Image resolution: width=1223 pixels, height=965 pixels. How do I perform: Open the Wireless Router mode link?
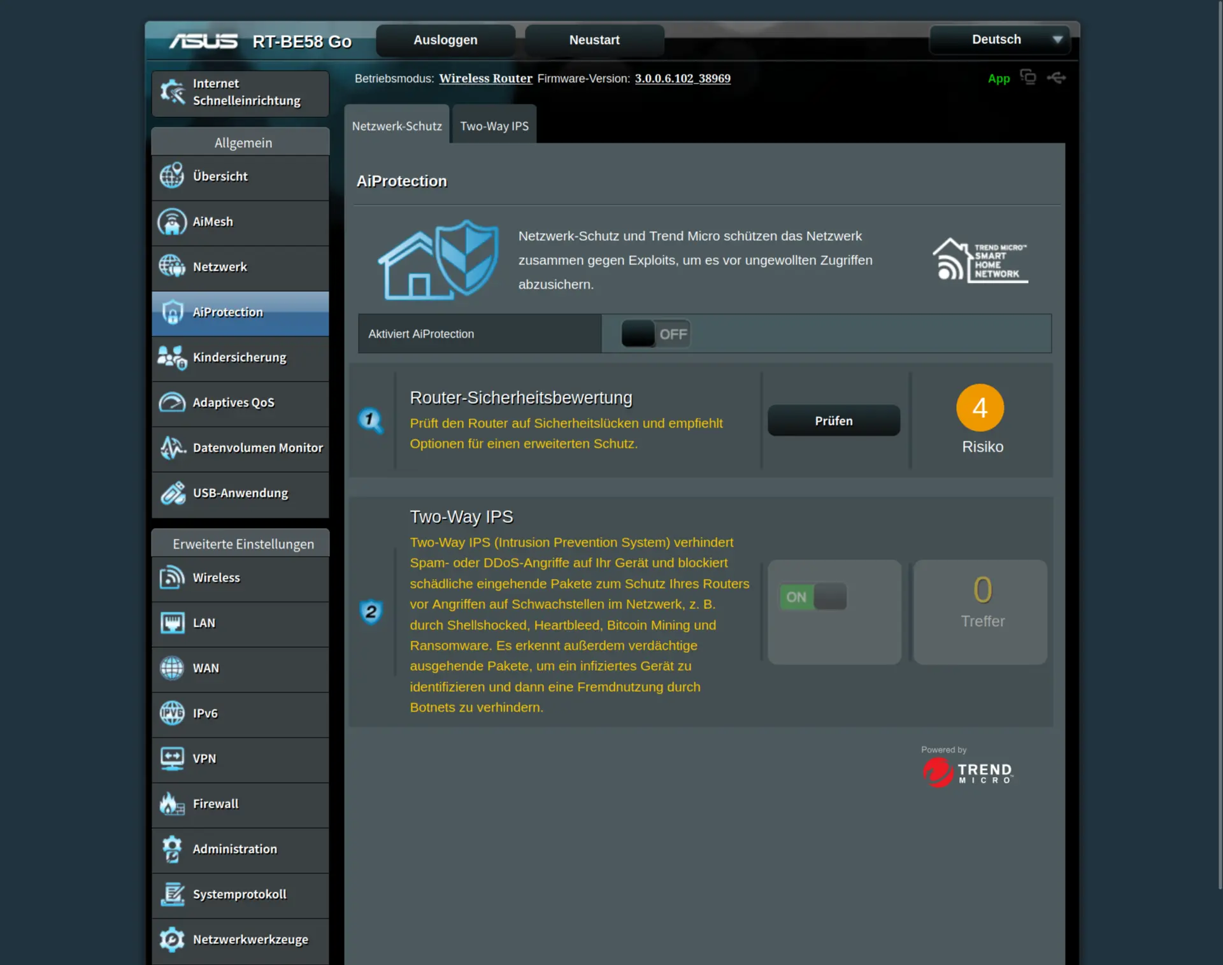coord(485,78)
